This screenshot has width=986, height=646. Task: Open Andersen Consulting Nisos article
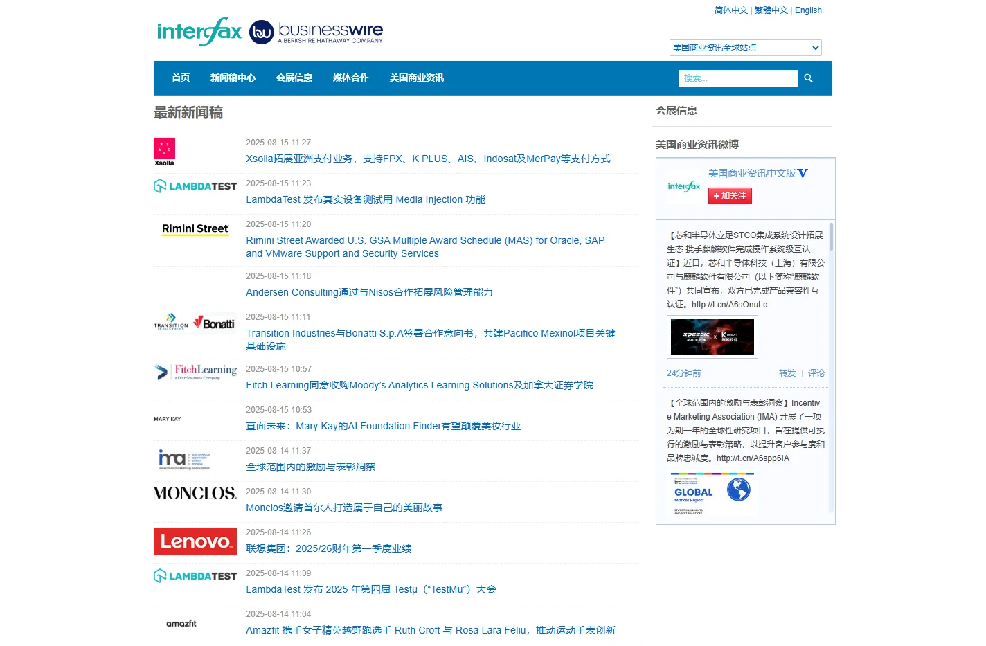[369, 292]
